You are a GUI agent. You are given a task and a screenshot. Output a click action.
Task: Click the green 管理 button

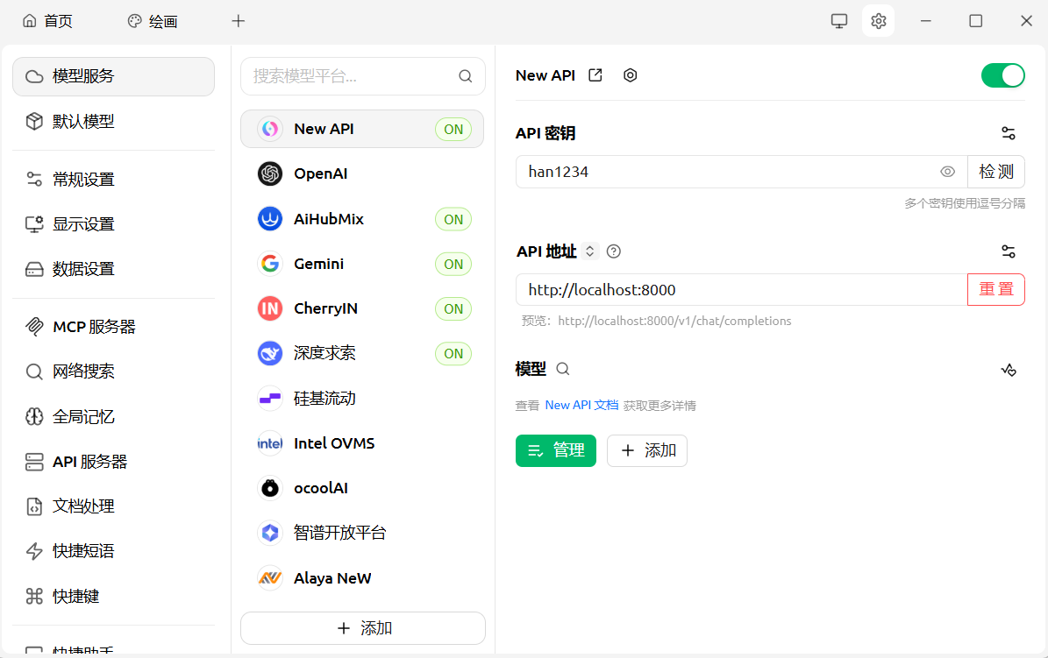click(555, 451)
